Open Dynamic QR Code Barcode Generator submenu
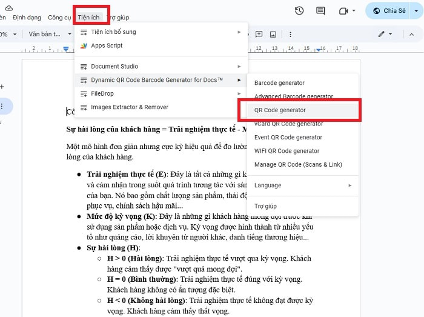This screenshot has width=424, height=317. [161, 80]
